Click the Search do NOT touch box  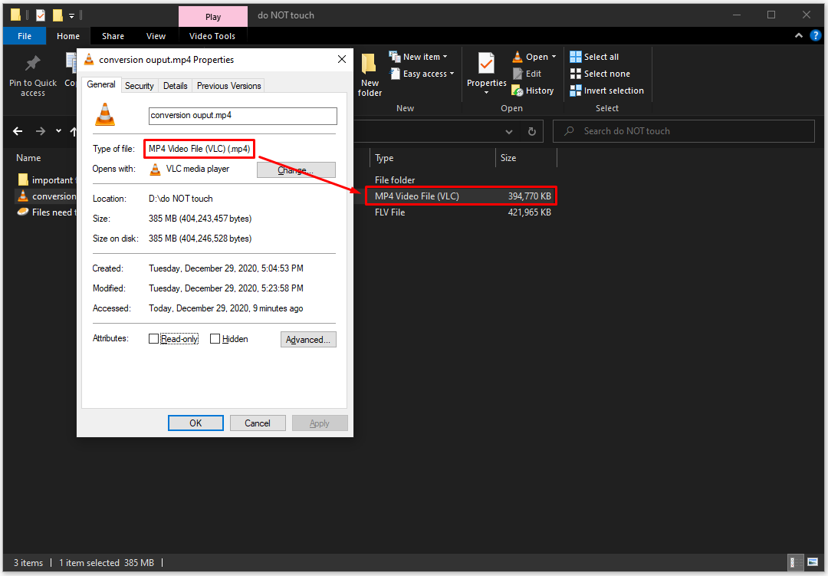[x=684, y=131]
